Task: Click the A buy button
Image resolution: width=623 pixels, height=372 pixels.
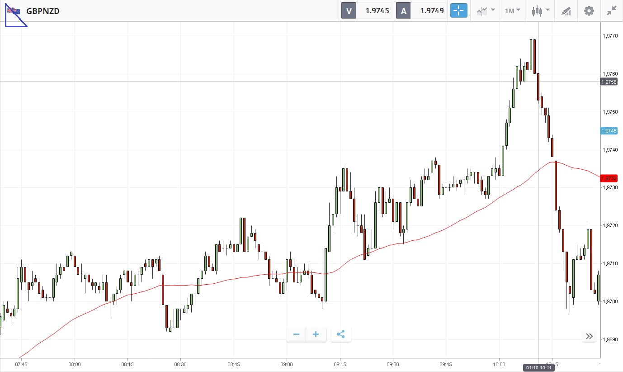Action: pos(404,11)
